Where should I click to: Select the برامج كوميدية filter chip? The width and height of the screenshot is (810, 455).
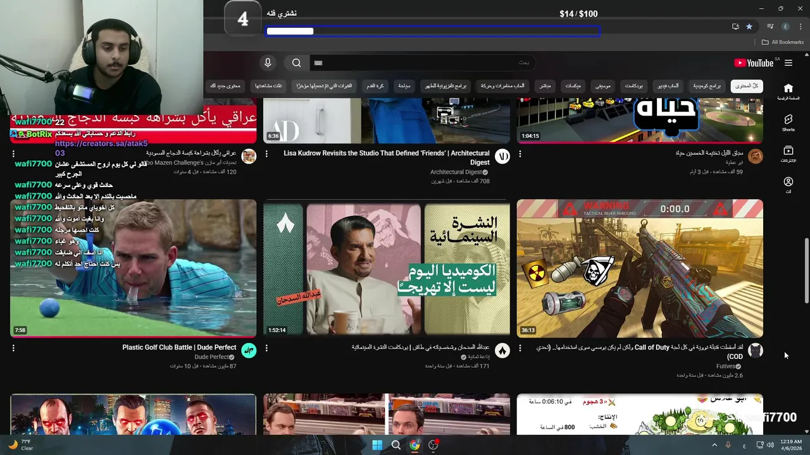[707, 86]
